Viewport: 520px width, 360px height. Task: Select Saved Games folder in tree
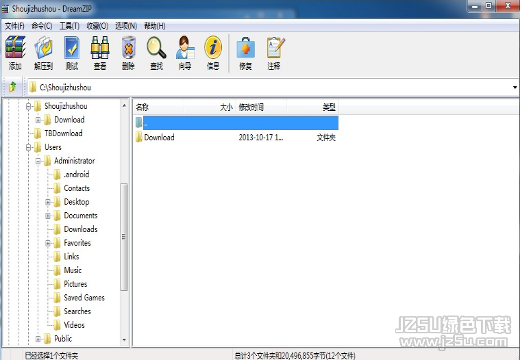point(84,298)
